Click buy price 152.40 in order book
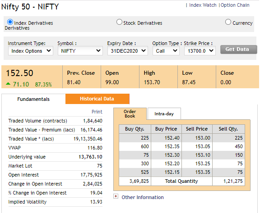260x213 pixels. tap(172, 138)
